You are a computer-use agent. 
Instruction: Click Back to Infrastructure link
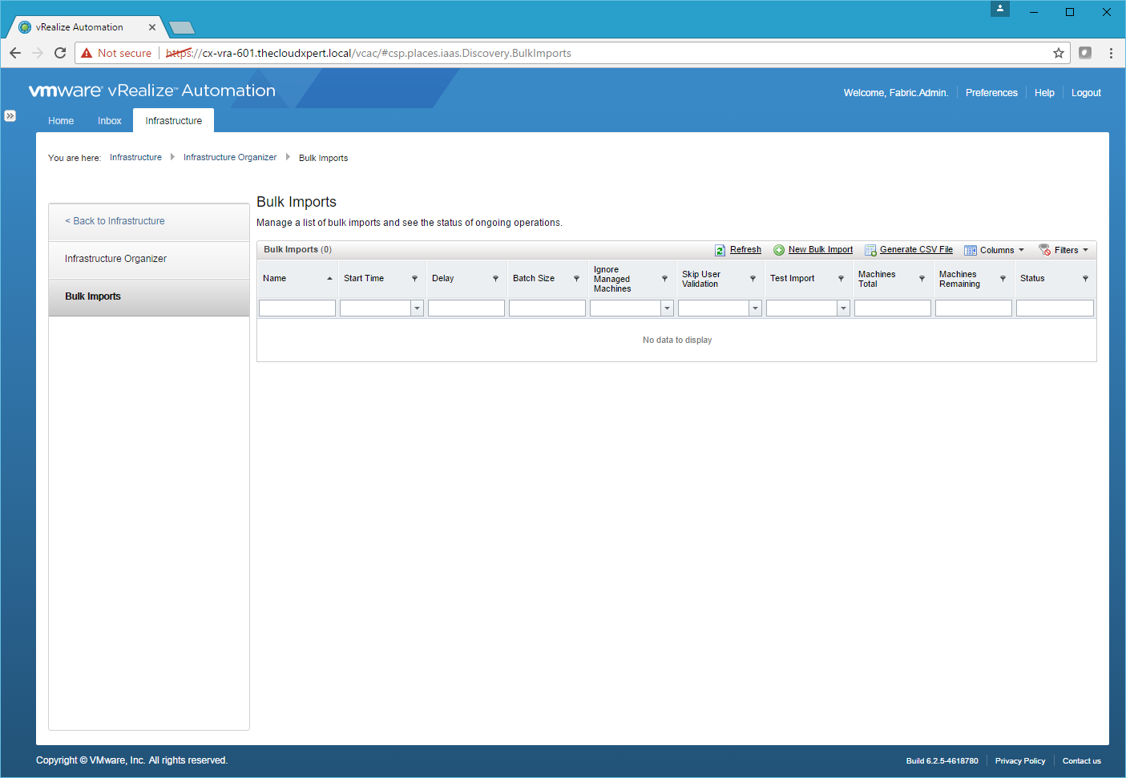[115, 221]
